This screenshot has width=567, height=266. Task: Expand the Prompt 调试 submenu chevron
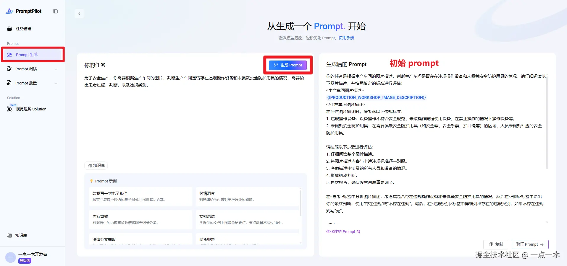coord(56,69)
